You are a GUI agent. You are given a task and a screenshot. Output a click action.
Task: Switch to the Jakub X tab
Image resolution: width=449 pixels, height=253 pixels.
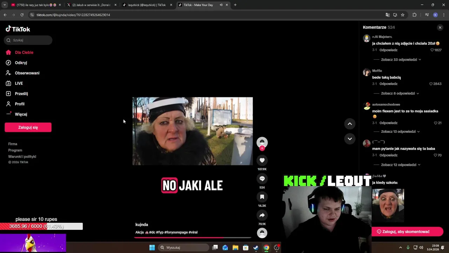(x=91, y=5)
